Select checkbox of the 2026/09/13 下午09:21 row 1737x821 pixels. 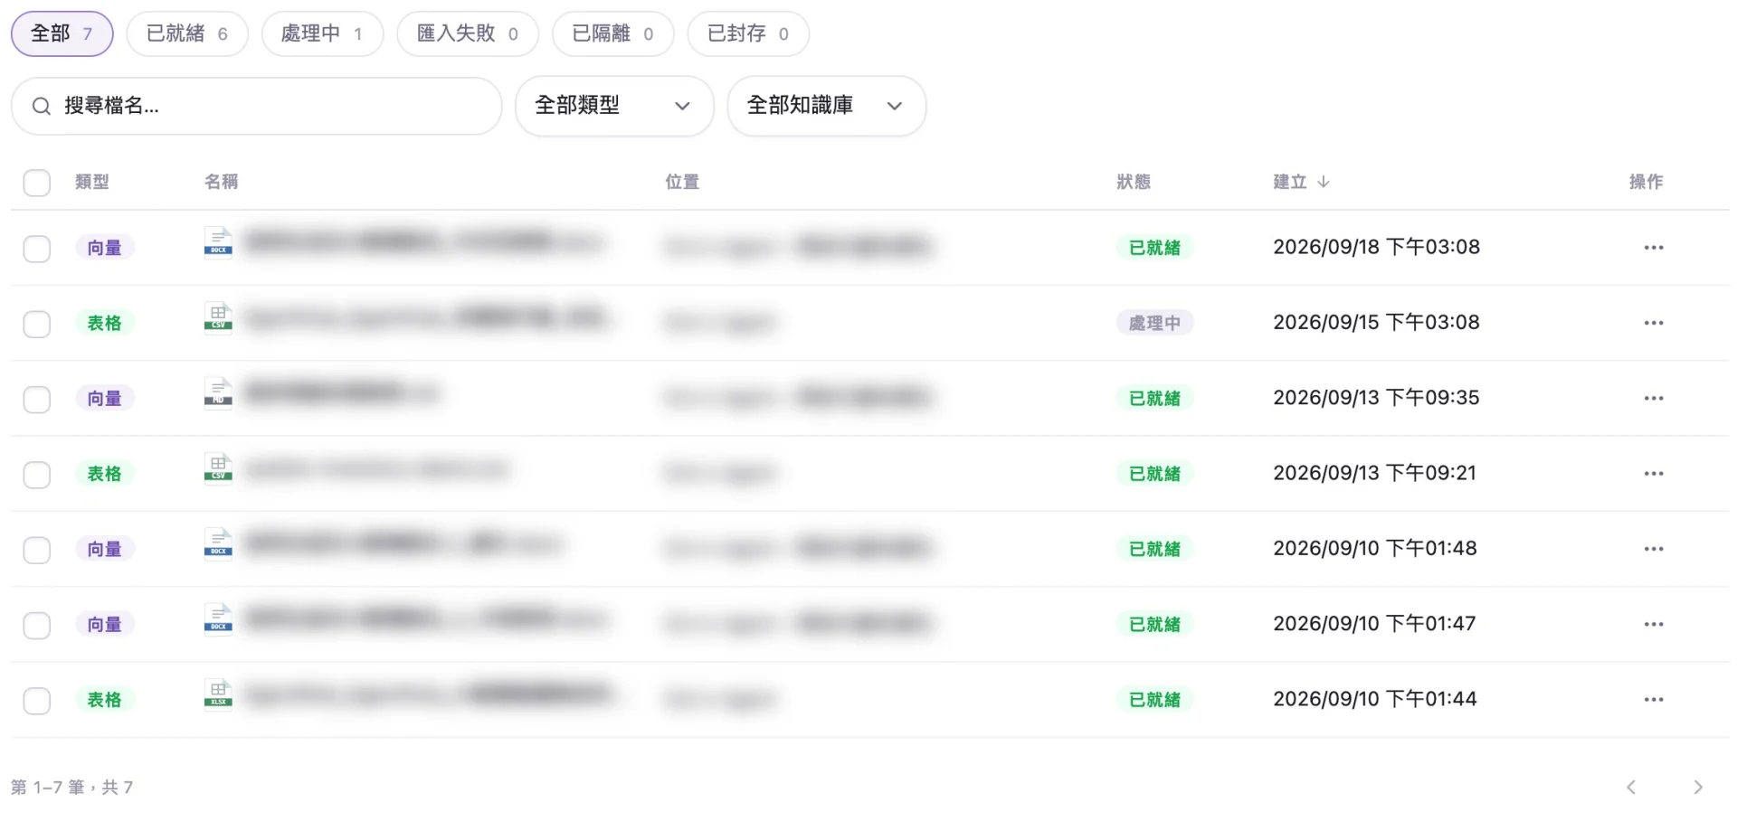[37, 475]
